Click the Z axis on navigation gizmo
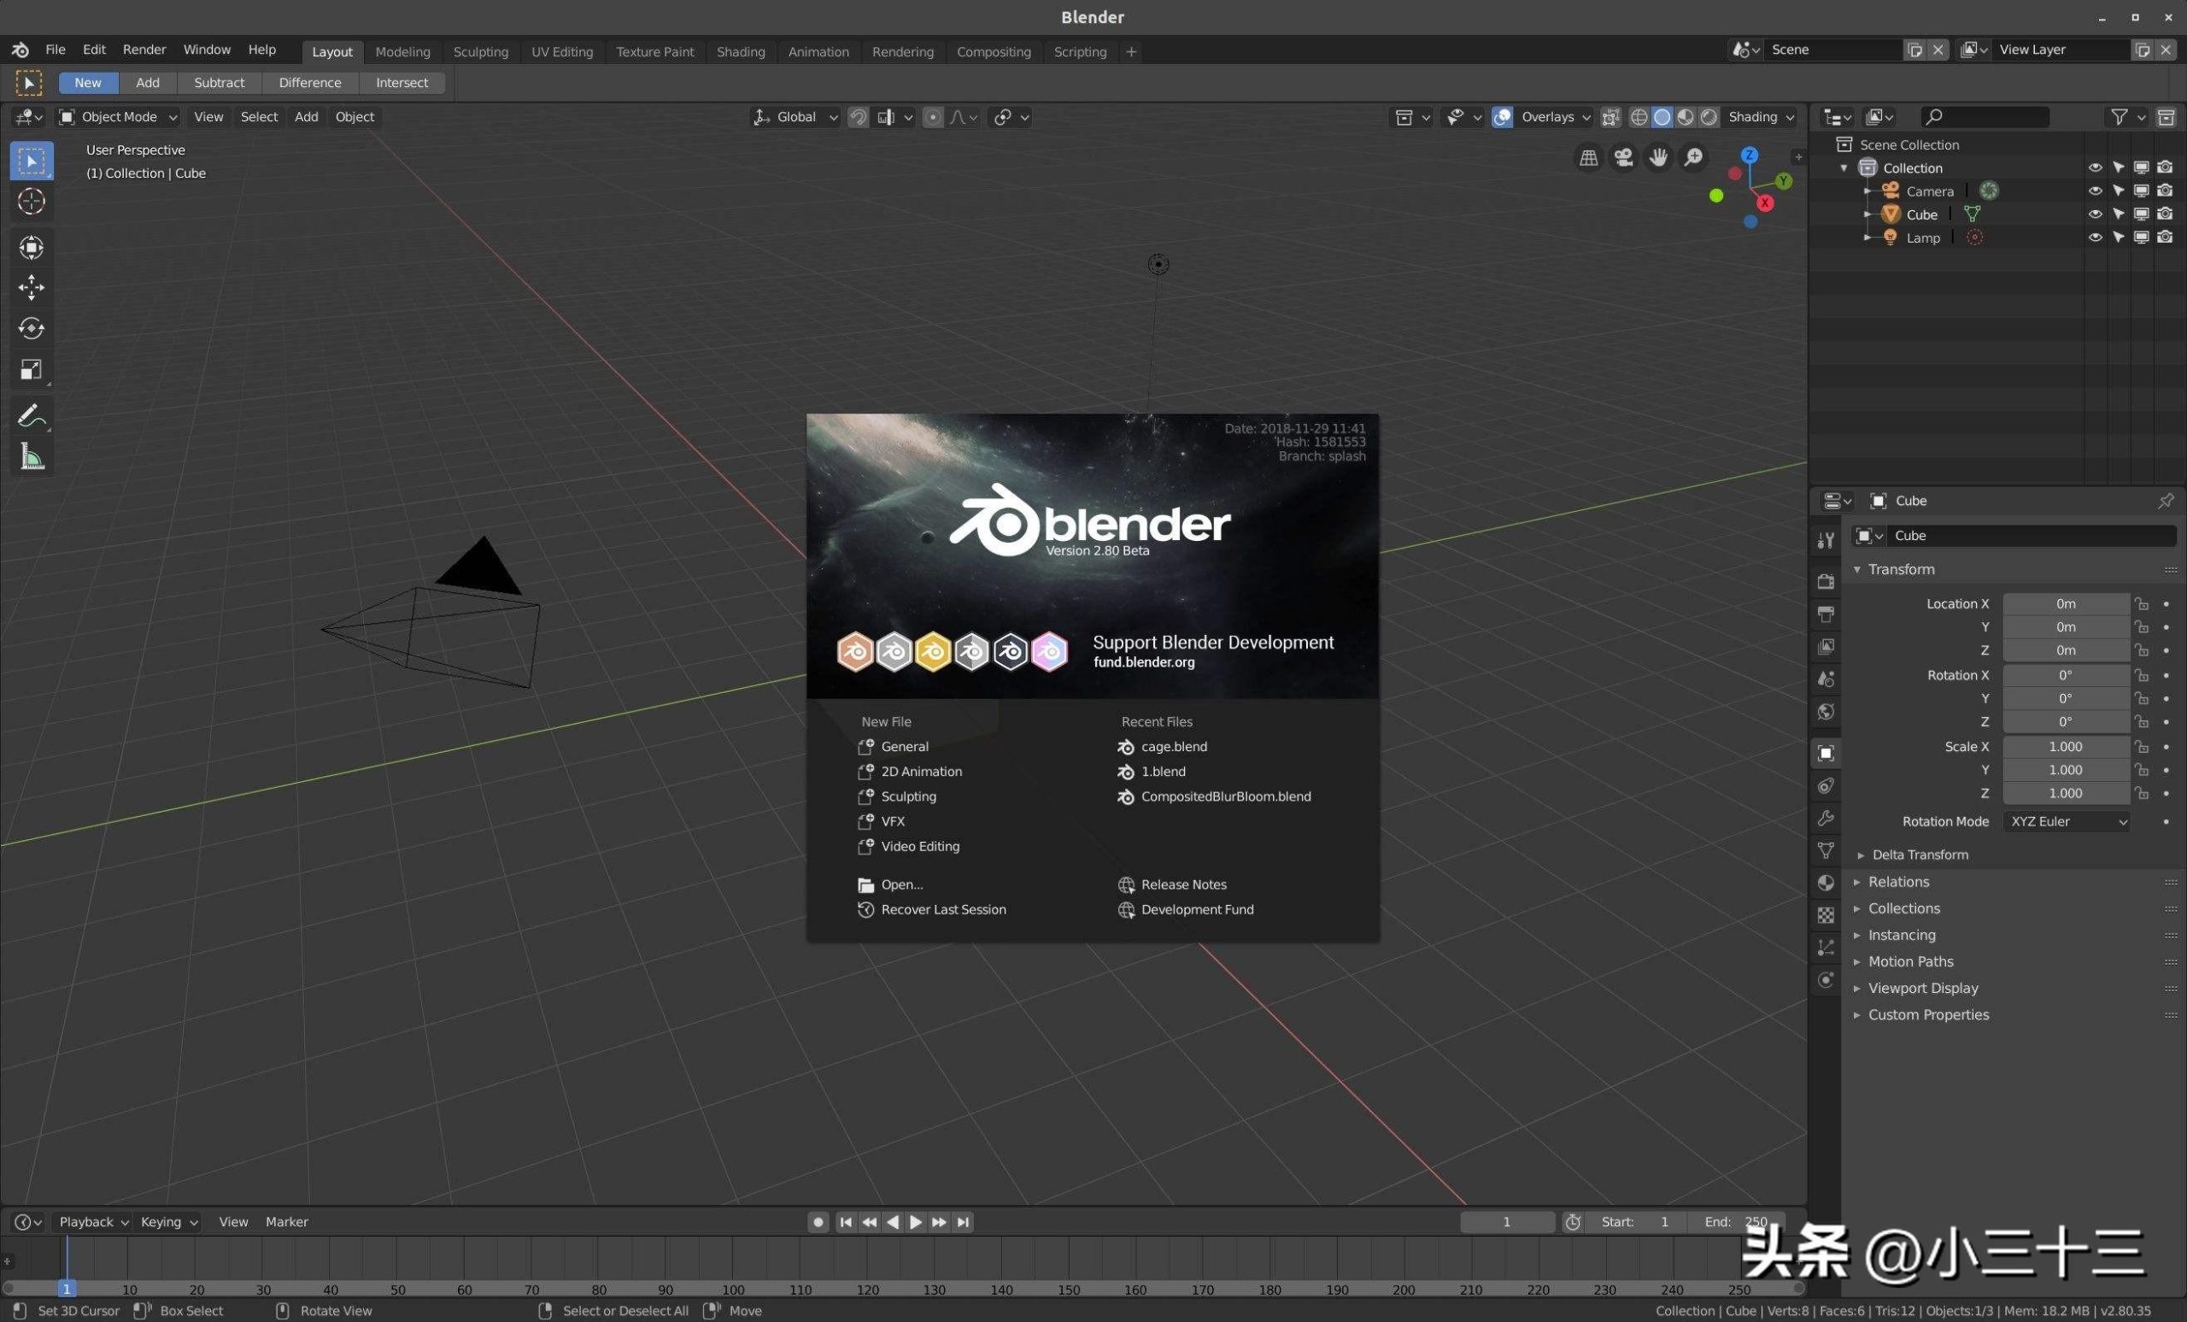 [x=1750, y=156]
